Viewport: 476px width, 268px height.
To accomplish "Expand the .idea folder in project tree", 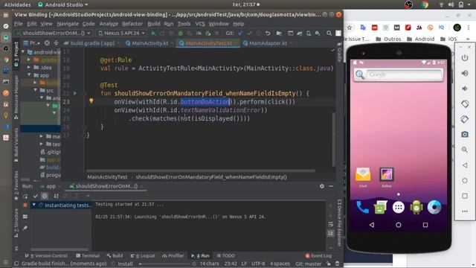I will click(x=29, y=67).
